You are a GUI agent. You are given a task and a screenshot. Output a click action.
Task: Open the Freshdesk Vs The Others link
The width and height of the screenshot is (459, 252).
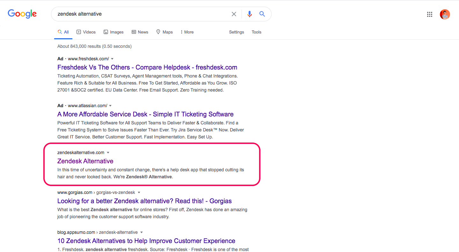tap(147, 67)
